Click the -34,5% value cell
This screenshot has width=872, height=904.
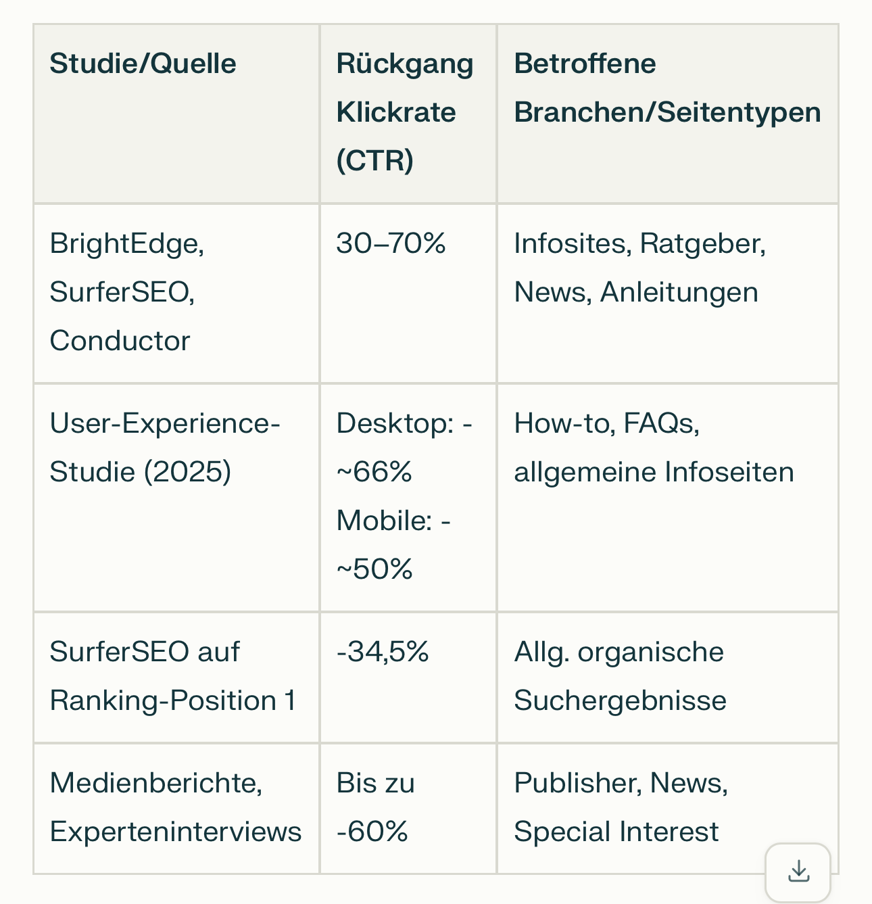pos(383,652)
